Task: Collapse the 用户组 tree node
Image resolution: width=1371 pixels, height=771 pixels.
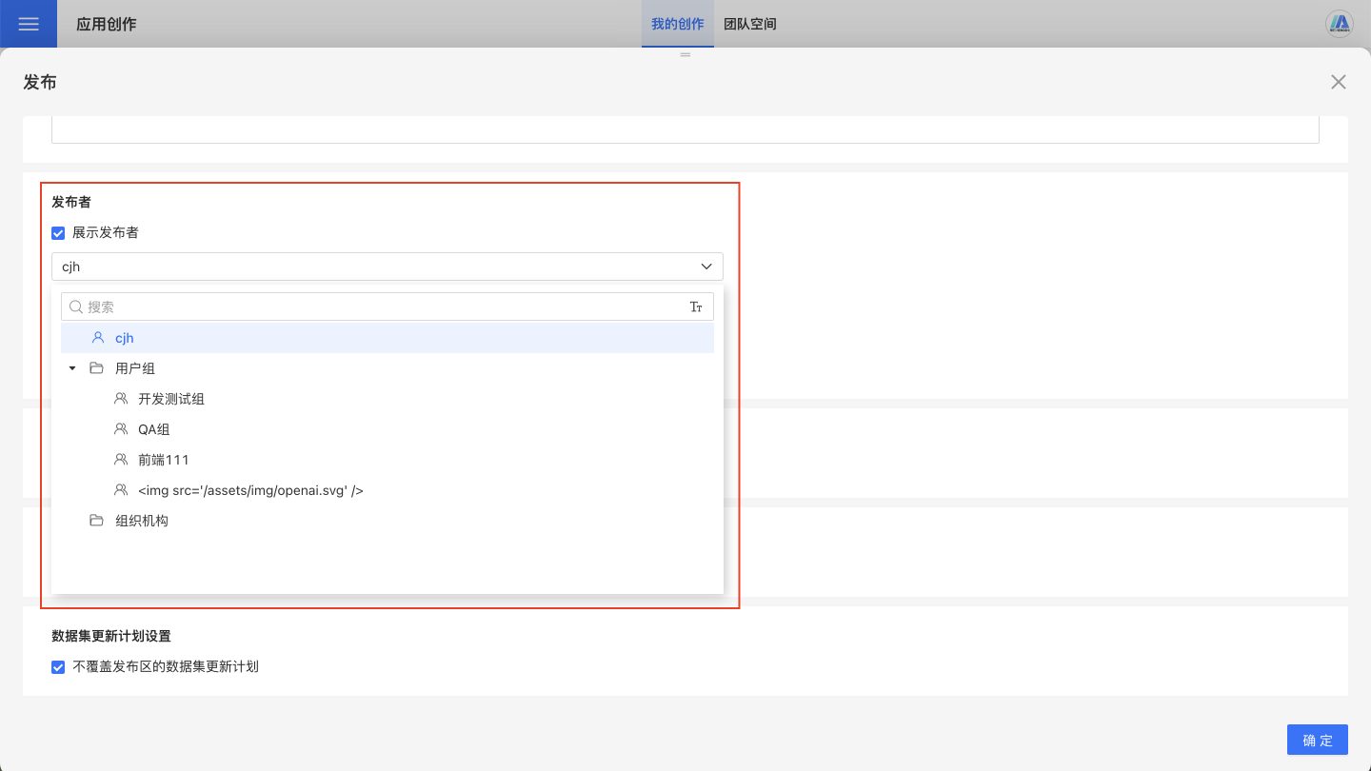Action: (72, 368)
